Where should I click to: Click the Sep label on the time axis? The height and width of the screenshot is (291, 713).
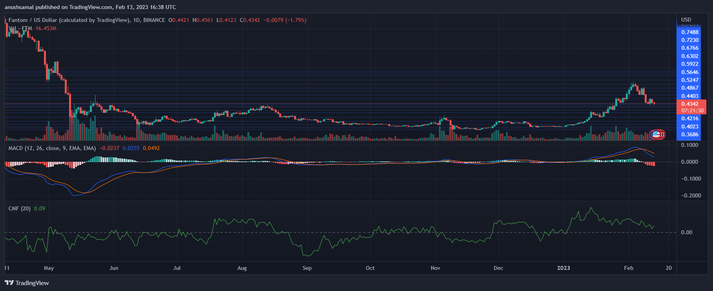307,268
